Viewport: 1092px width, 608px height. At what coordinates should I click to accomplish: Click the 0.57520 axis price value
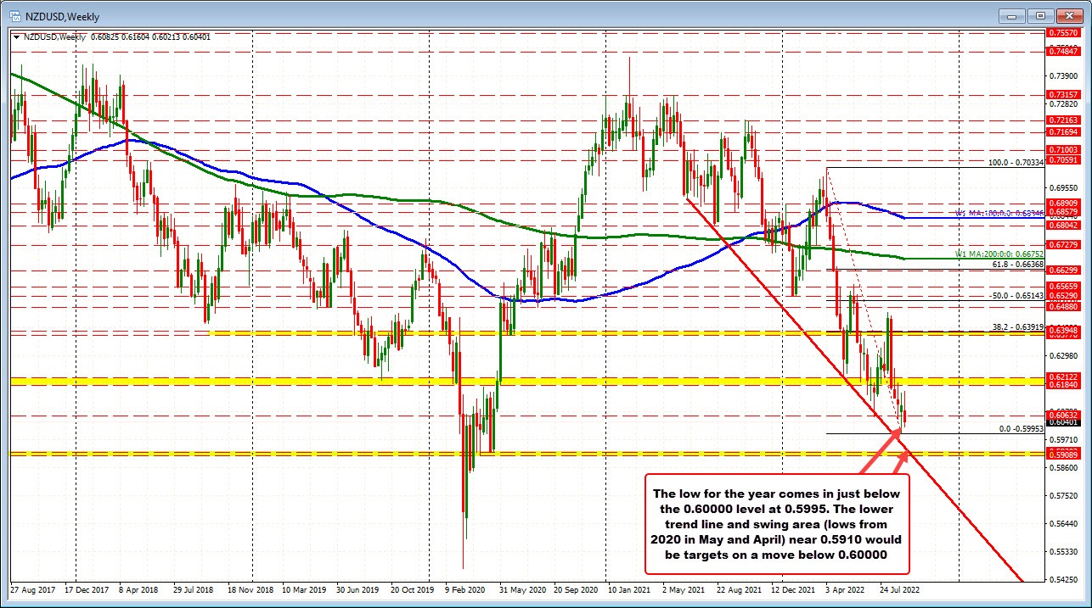1063,495
